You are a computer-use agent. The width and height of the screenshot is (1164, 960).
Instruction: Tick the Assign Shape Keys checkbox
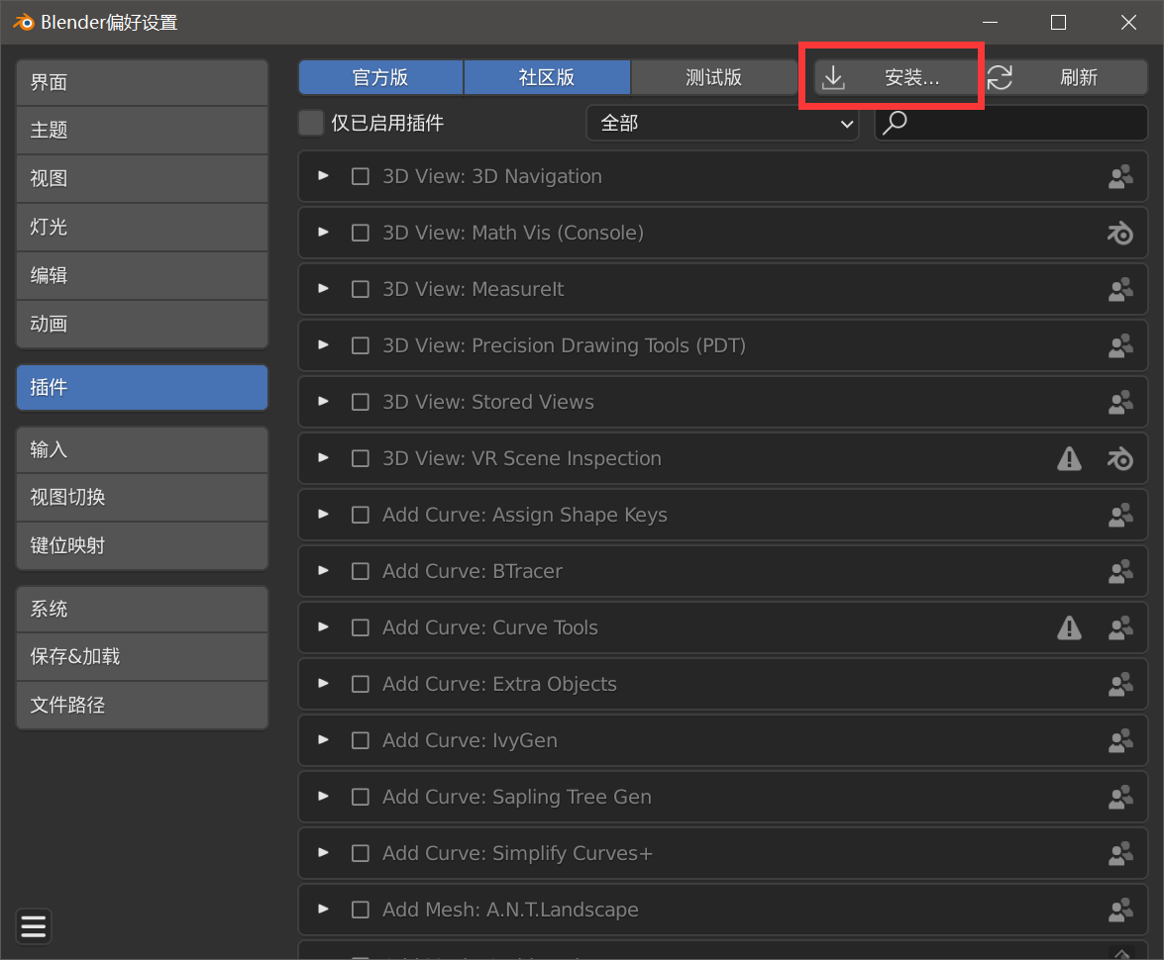coord(360,515)
